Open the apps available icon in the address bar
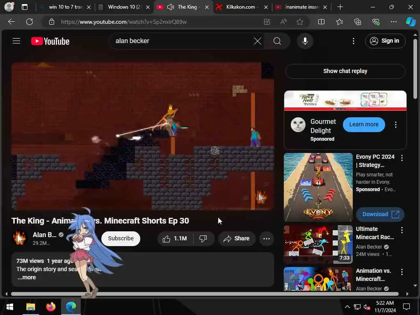420x315 pixels. tap(267, 22)
